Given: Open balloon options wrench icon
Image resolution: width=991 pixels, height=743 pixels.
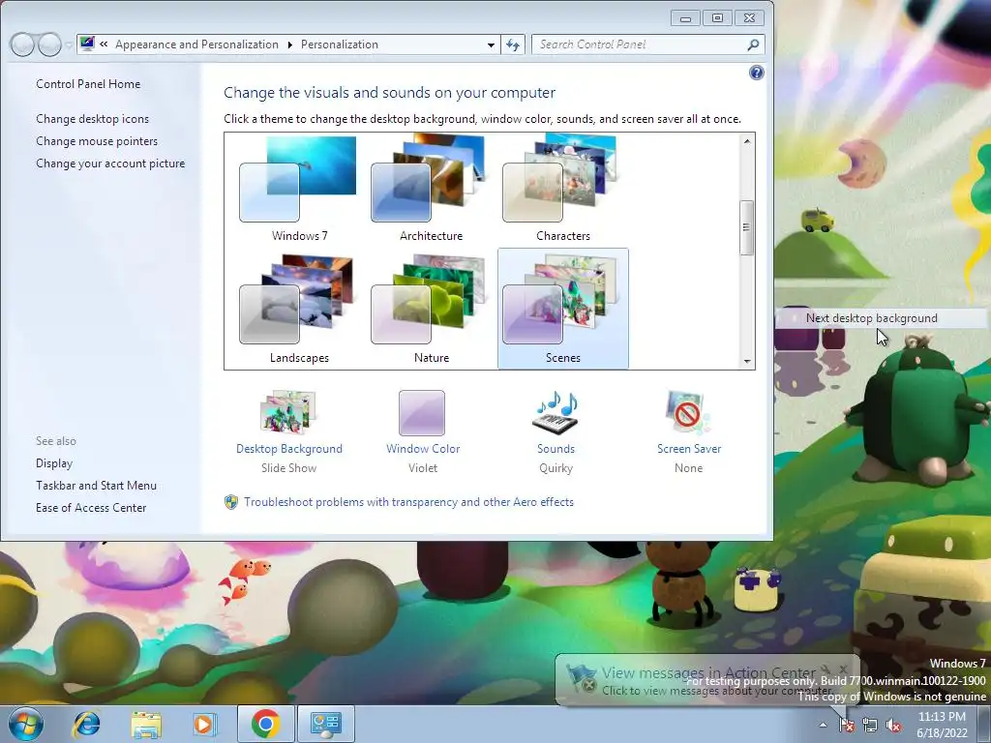Looking at the screenshot, I should click(x=826, y=669).
